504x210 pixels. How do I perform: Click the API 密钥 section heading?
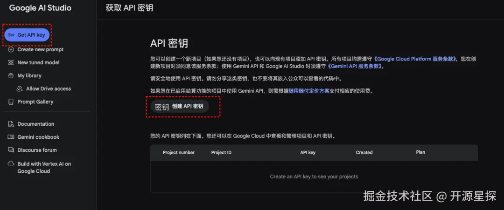[x=169, y=44]
